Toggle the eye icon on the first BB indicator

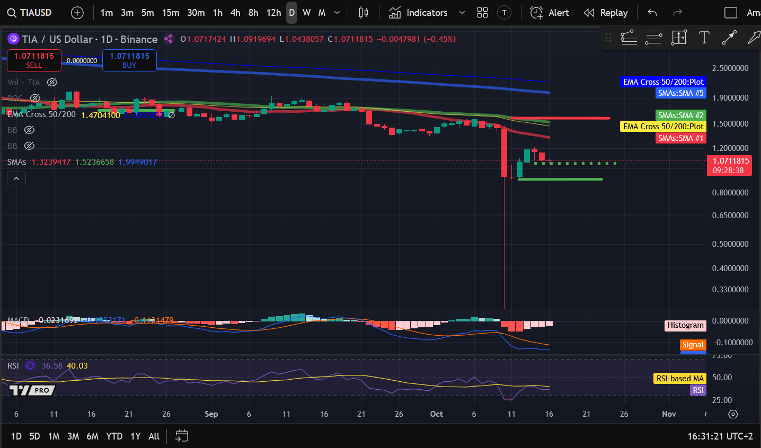(30, 130)
